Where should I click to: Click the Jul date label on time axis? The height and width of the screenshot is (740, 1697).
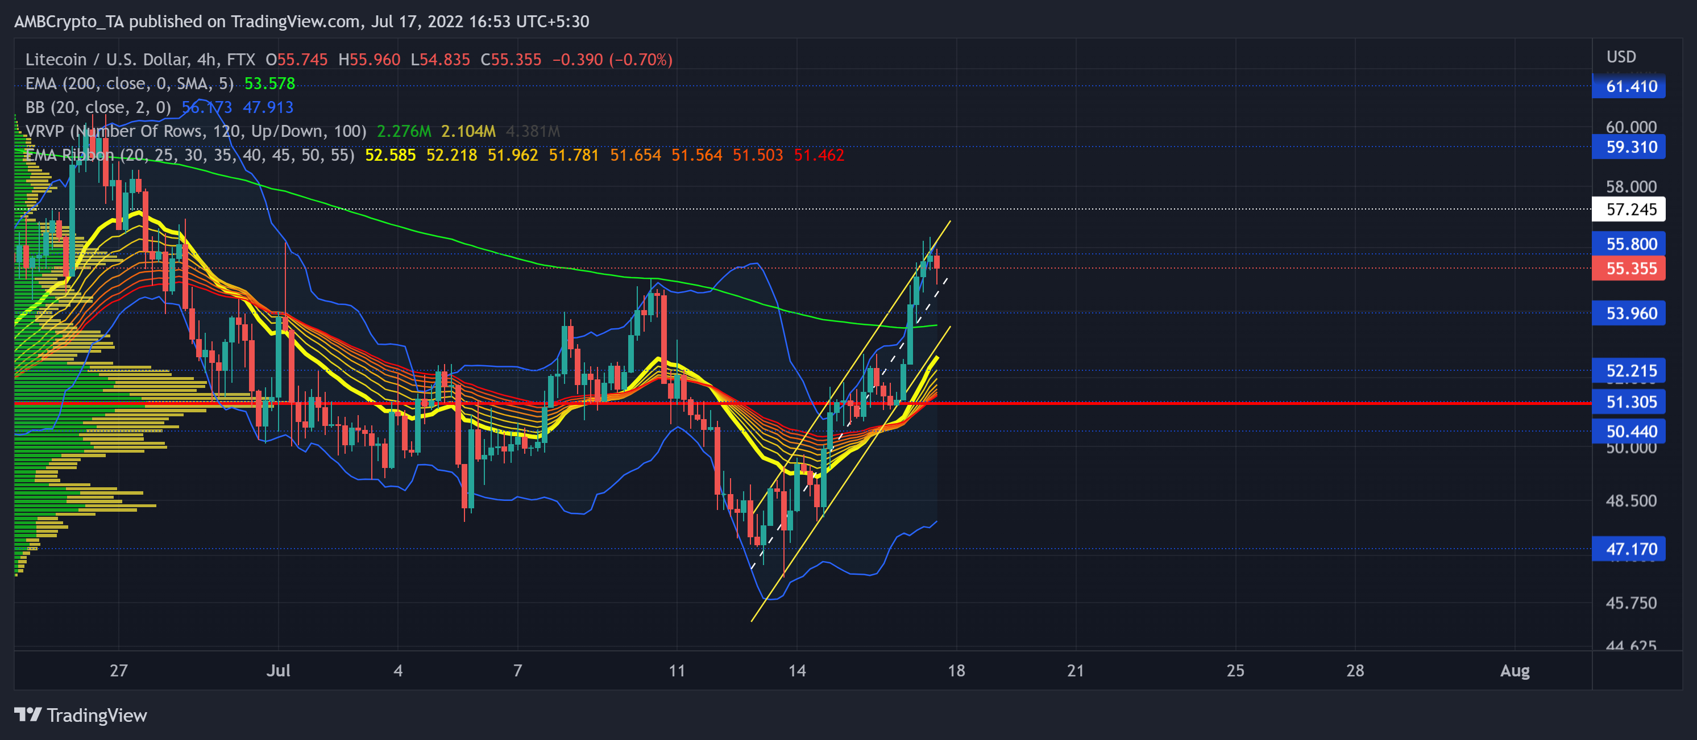(279, 670)
